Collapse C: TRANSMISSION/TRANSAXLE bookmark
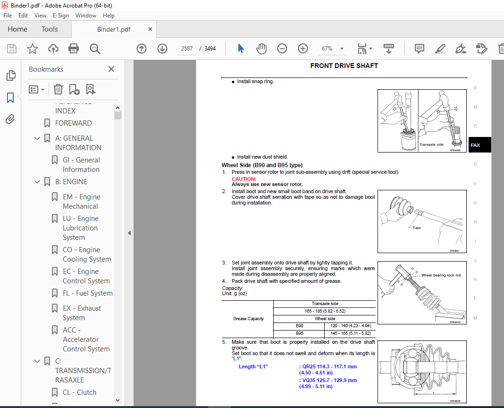The height and width of the screenshot is (408, 504). tap(37, 361)
